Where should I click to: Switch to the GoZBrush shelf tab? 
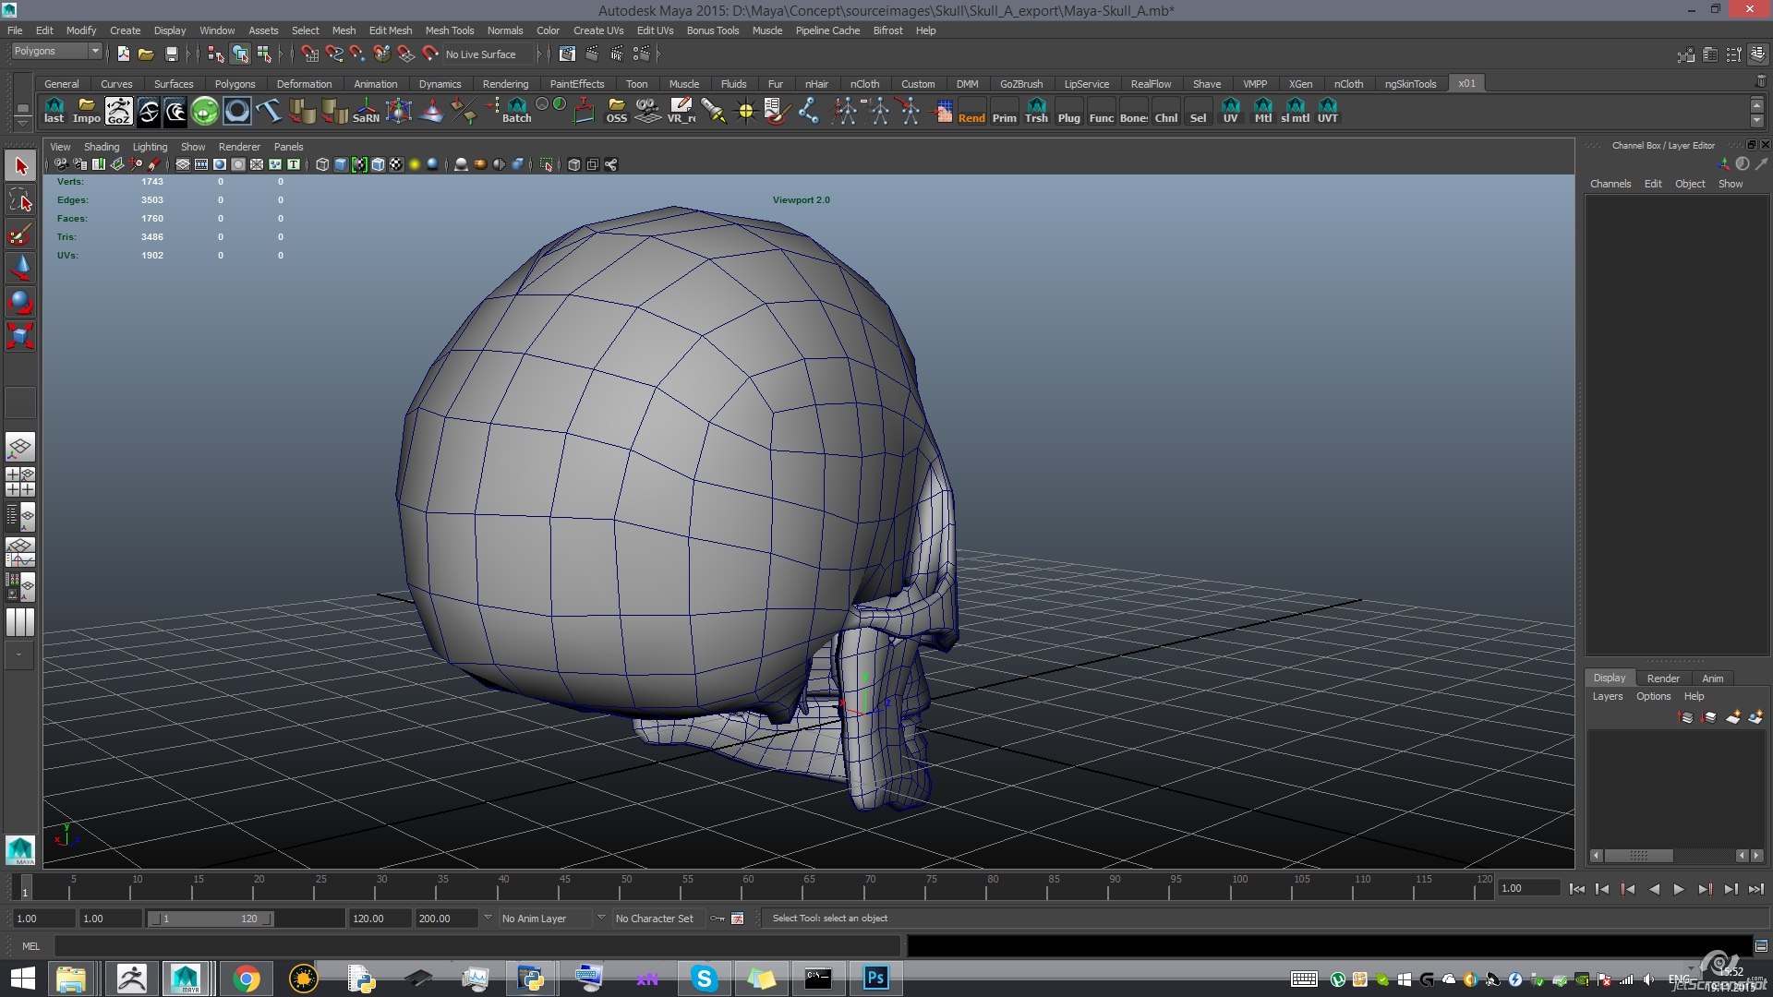coord(1020,84)
